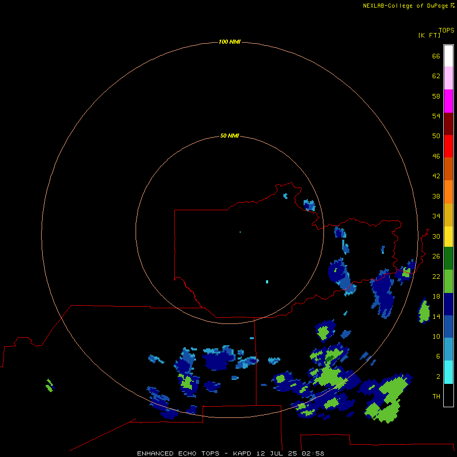This screenshot has height=457, width=457.
Task: Click the 30 legend value
Action: [x=436, y=236]
